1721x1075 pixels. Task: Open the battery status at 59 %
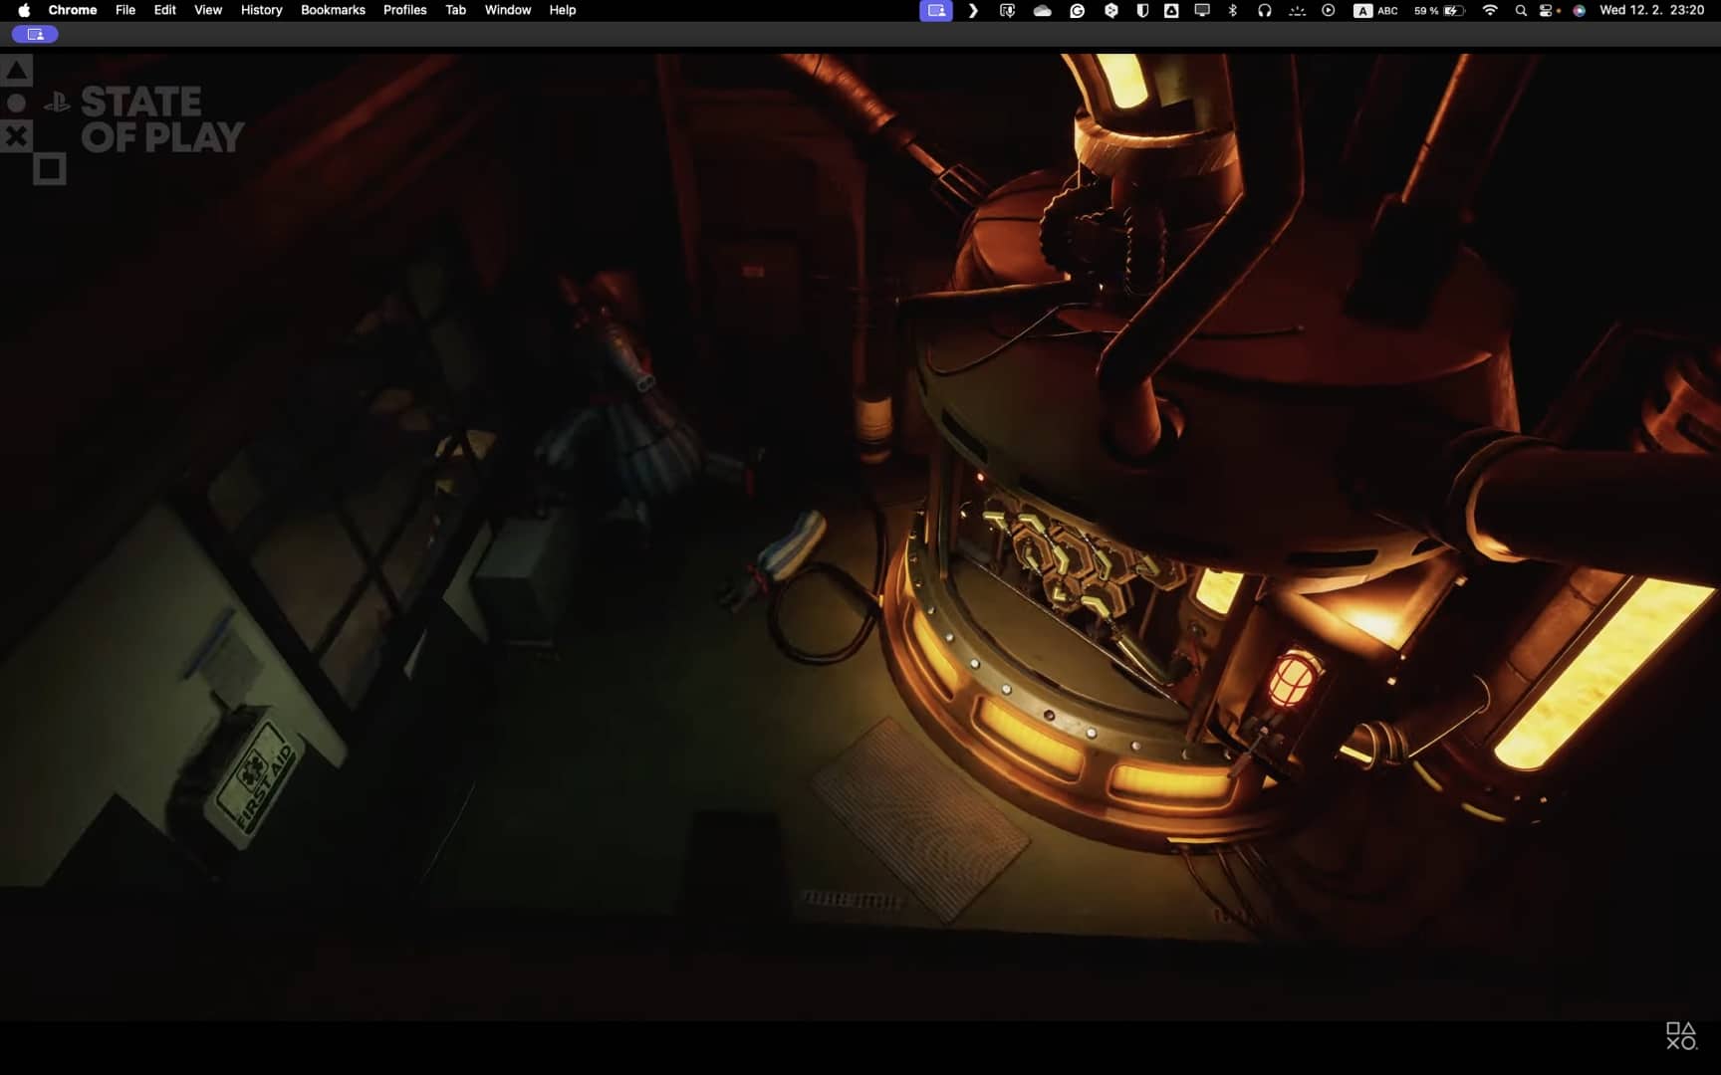click(x=1439, y=10)
